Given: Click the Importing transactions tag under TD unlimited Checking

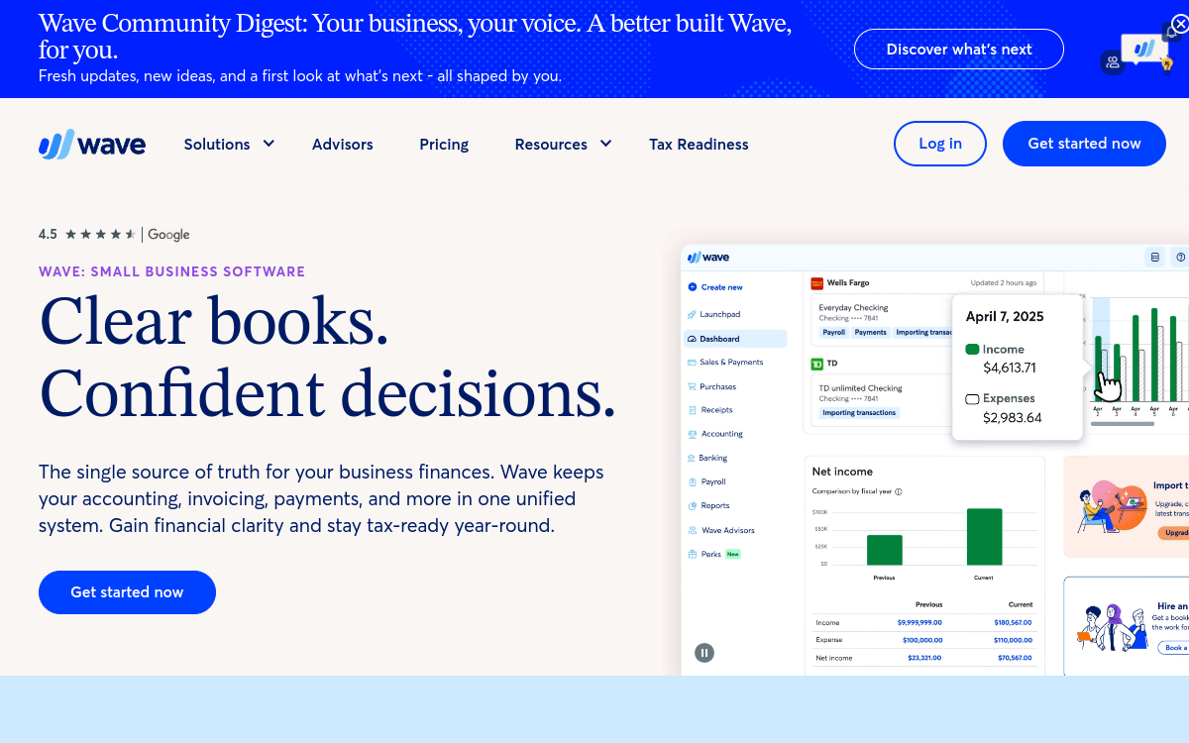Looking at the screenshot, I should click(x=859, y=413).
